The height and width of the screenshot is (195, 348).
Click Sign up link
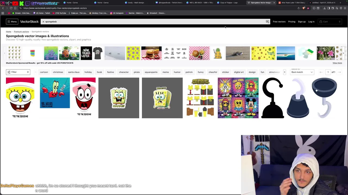point(302,22)
